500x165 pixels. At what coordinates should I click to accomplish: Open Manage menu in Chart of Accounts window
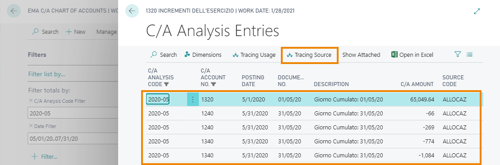(x=106, y=32)
